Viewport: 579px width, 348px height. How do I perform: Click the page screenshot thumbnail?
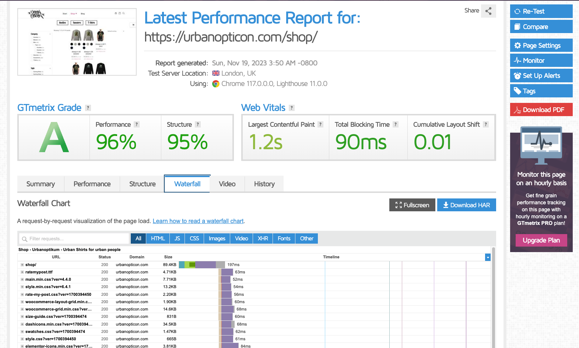point(77,42)
